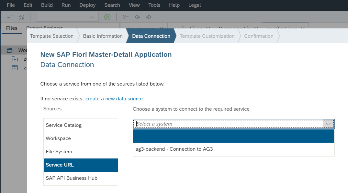Click the navigate forward arrow icon
The width and height of the screenshot is (348, 193).
[x=149, y=17]
